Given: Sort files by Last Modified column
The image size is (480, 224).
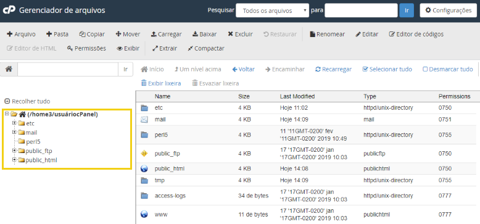Looking at the screenshot, I should tap(297, 96).
